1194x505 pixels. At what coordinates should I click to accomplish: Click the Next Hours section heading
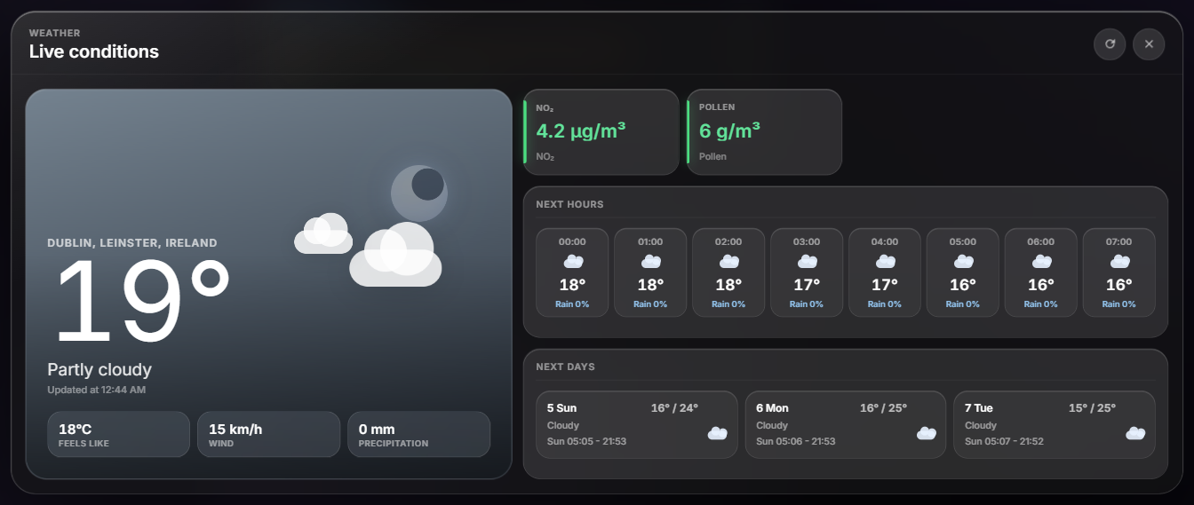point(569,204)
